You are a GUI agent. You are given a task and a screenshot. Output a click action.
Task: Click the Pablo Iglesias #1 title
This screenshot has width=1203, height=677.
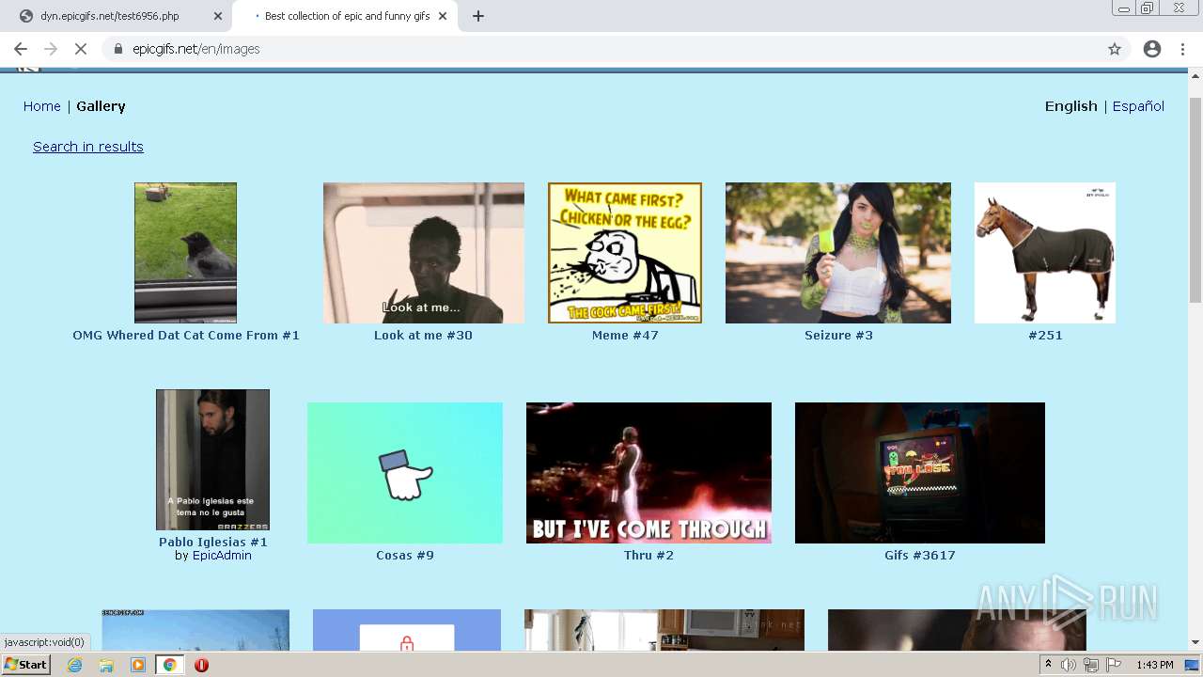pos(213,542)
